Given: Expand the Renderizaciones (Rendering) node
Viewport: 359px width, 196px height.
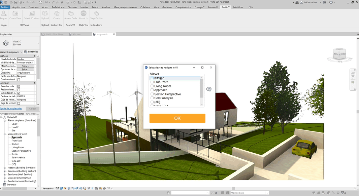Looking at the screenshot, I should pos(5,181).
